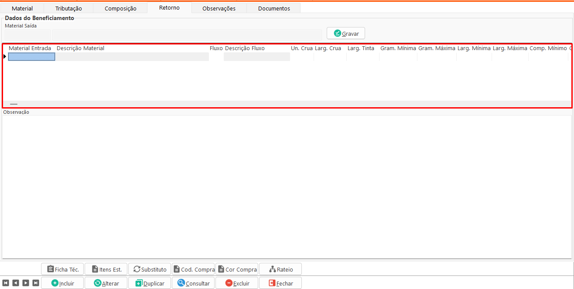
Task: Close the form with Fechar
Action: pos(280,283)
